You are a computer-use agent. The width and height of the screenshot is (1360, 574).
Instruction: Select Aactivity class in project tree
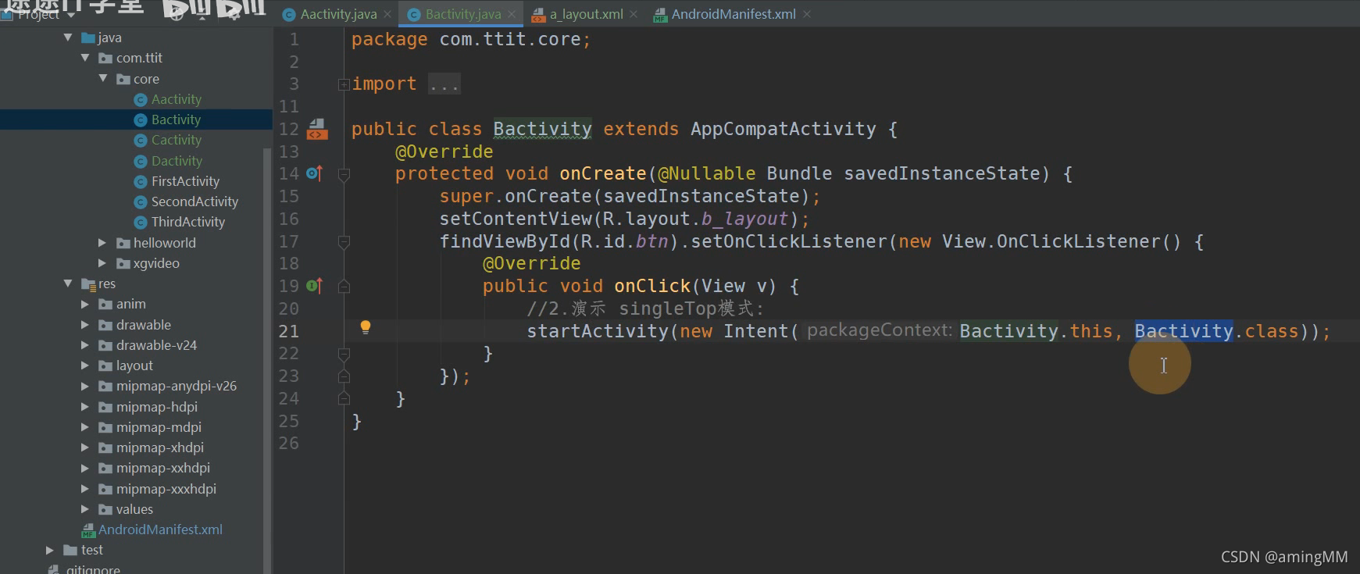click(176, 99)
